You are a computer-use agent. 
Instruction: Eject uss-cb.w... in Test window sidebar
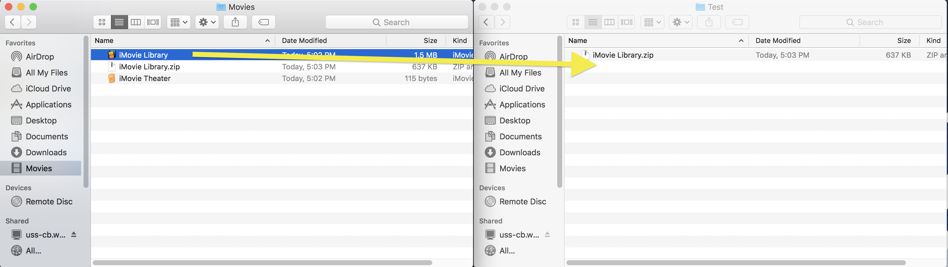point(547,234)
